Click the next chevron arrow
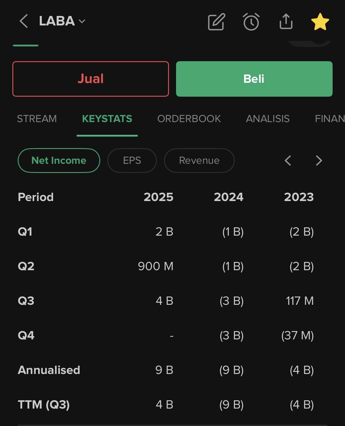 319,161
